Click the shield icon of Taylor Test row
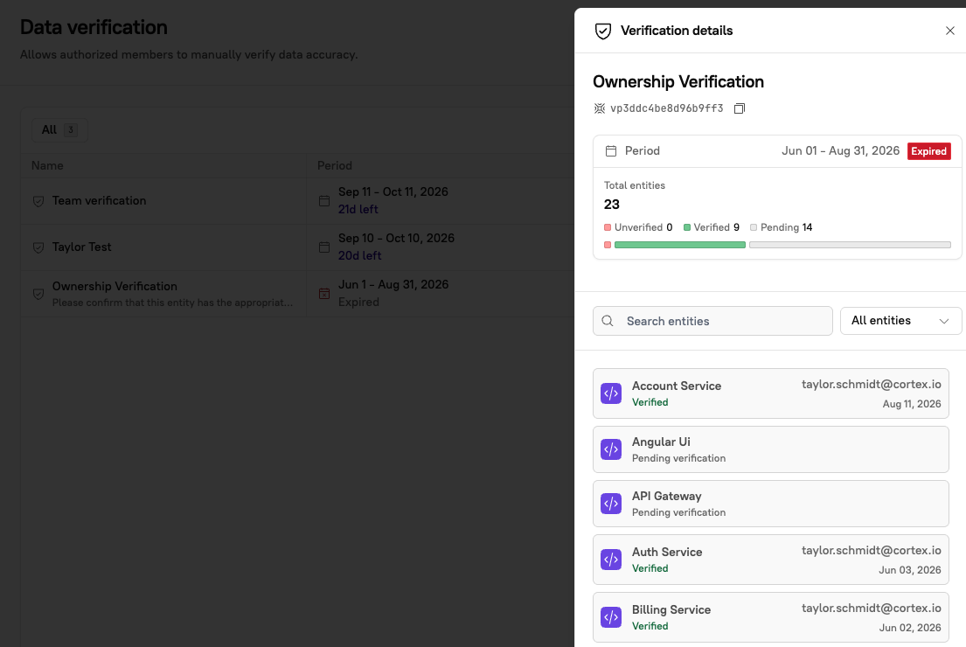Screen dimensions: 966x647 tap(38, 247)
